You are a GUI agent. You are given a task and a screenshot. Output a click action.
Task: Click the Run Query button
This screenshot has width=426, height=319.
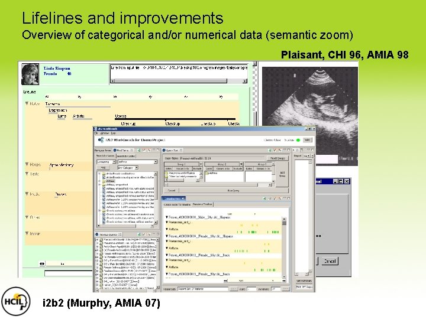(233, 190)
